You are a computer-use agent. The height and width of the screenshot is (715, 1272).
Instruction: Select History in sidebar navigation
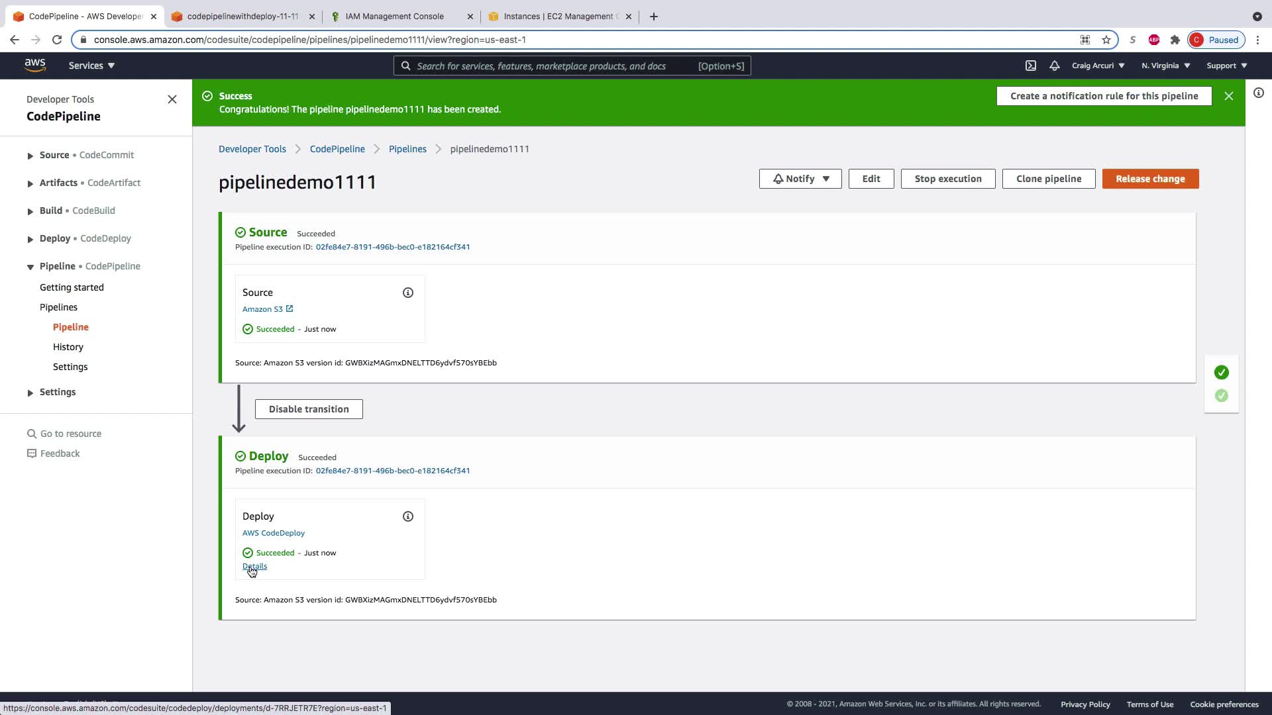(x=68, y=347)
